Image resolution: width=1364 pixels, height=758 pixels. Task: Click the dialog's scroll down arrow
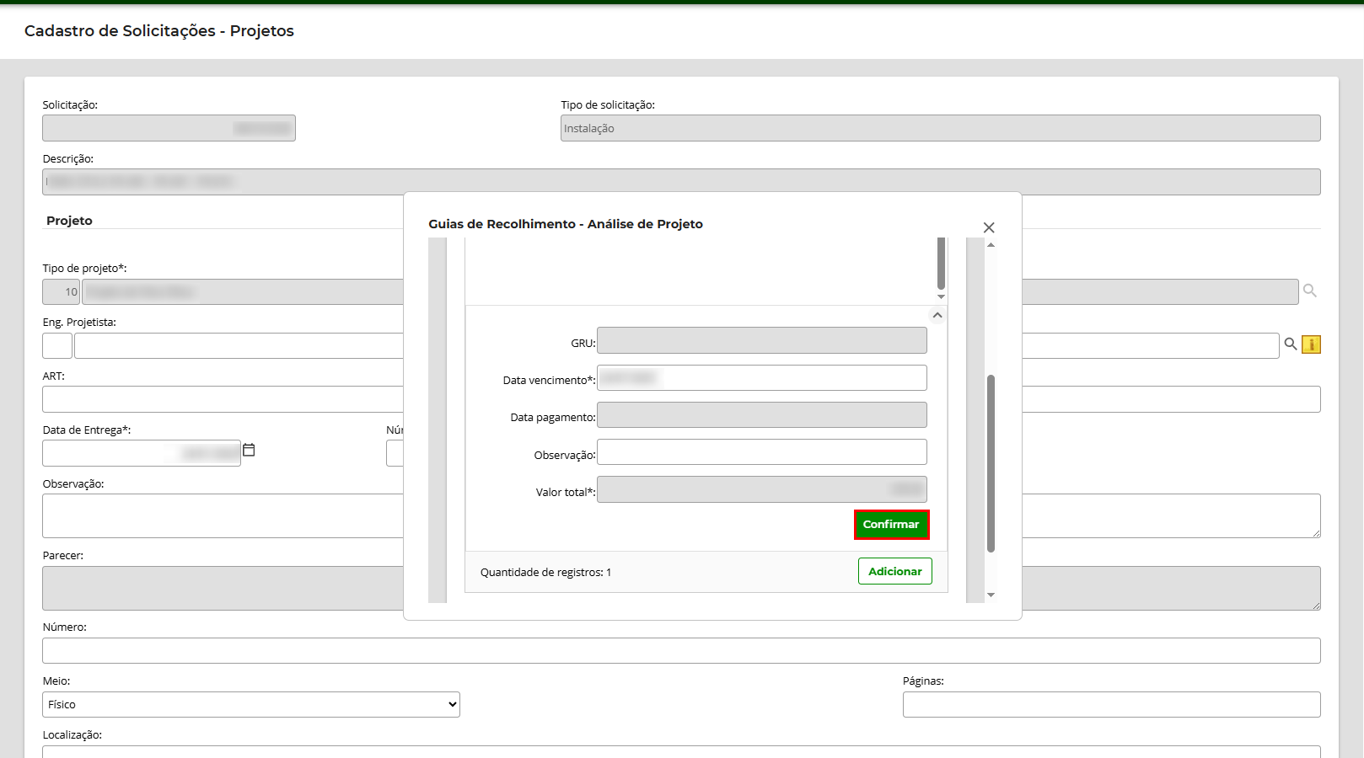[991, 595]
